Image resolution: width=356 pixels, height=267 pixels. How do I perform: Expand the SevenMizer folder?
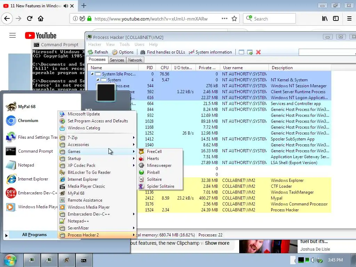pos(97,228)
